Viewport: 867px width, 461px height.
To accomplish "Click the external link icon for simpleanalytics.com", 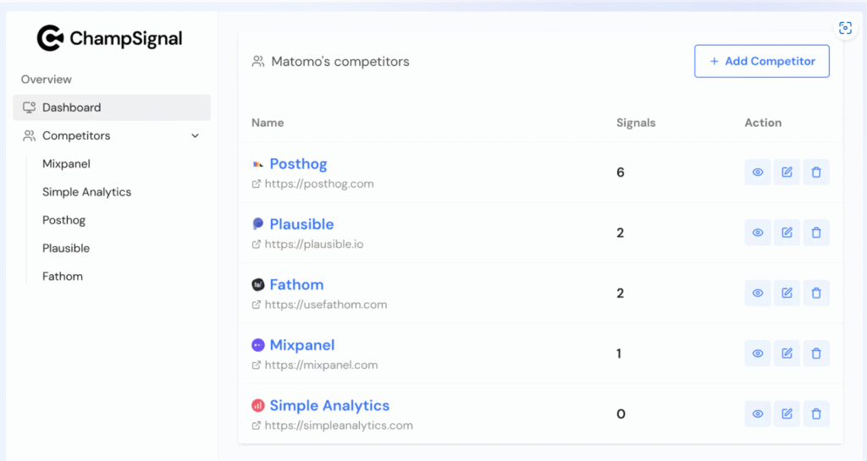I will click(256, 425).
